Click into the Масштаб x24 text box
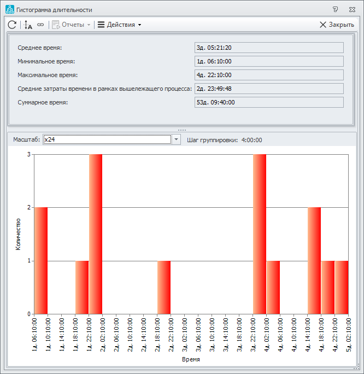 click(107, 140)
